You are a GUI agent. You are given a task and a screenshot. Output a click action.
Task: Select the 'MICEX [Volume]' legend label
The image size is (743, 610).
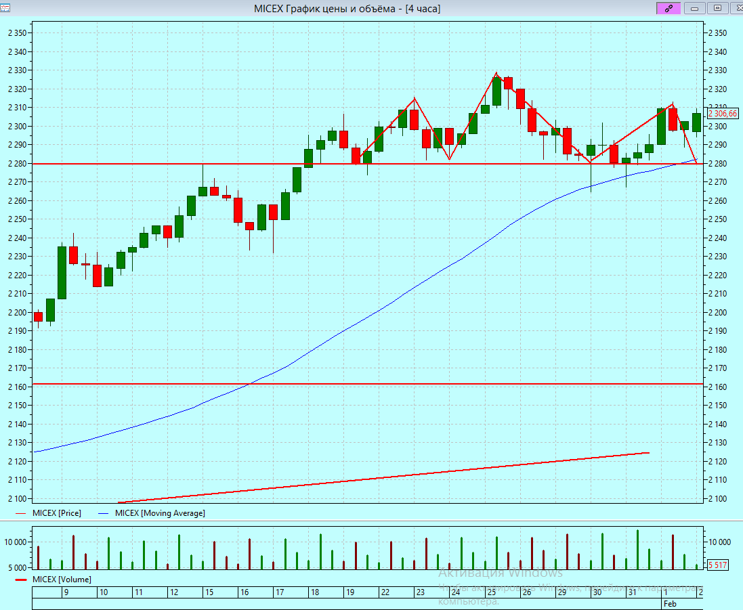pos(62,580)
